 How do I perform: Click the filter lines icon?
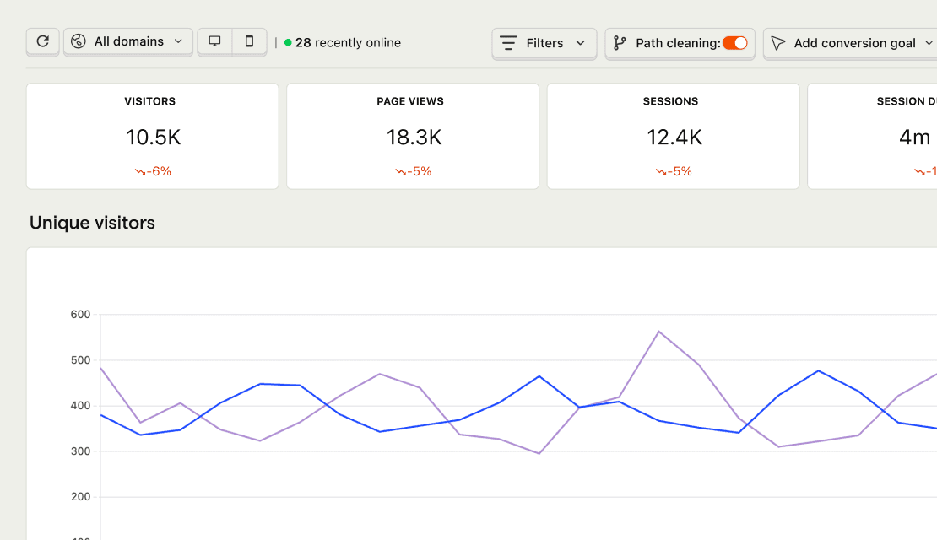click(x=508, y=43)
